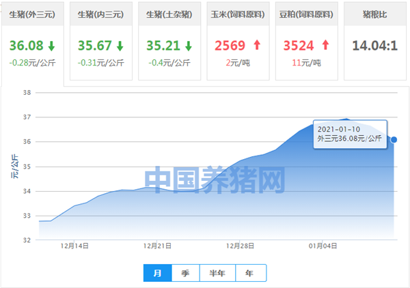Click the red up arrow beside 2569

[x=257, y=44]
